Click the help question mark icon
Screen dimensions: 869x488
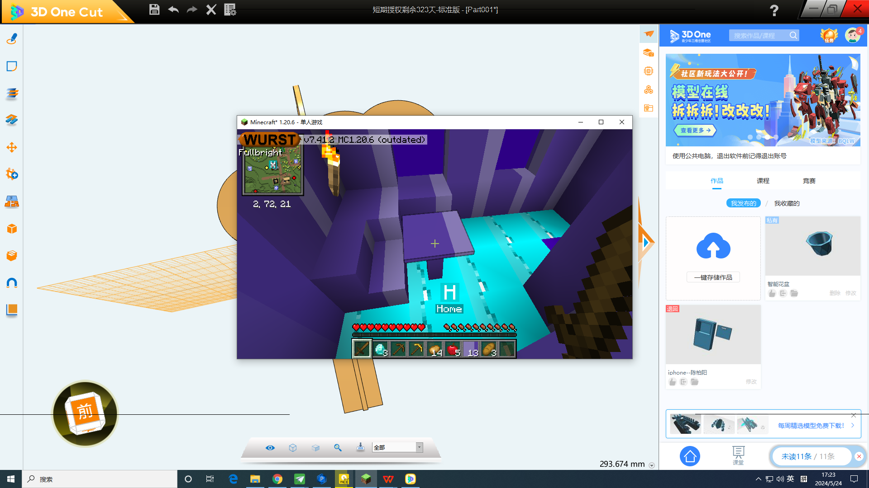(x=774, y=10)
